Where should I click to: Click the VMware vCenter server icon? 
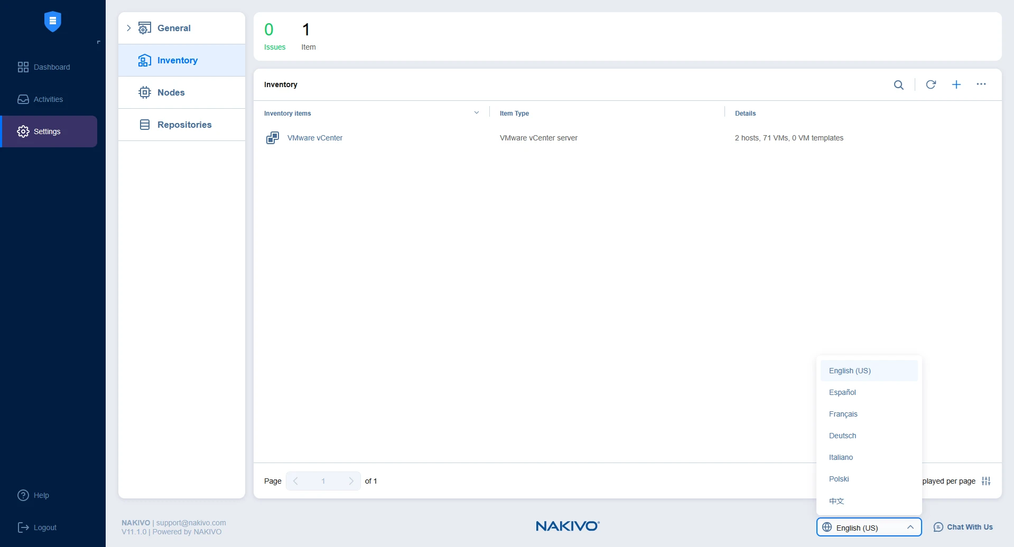(x=272, y=138)
